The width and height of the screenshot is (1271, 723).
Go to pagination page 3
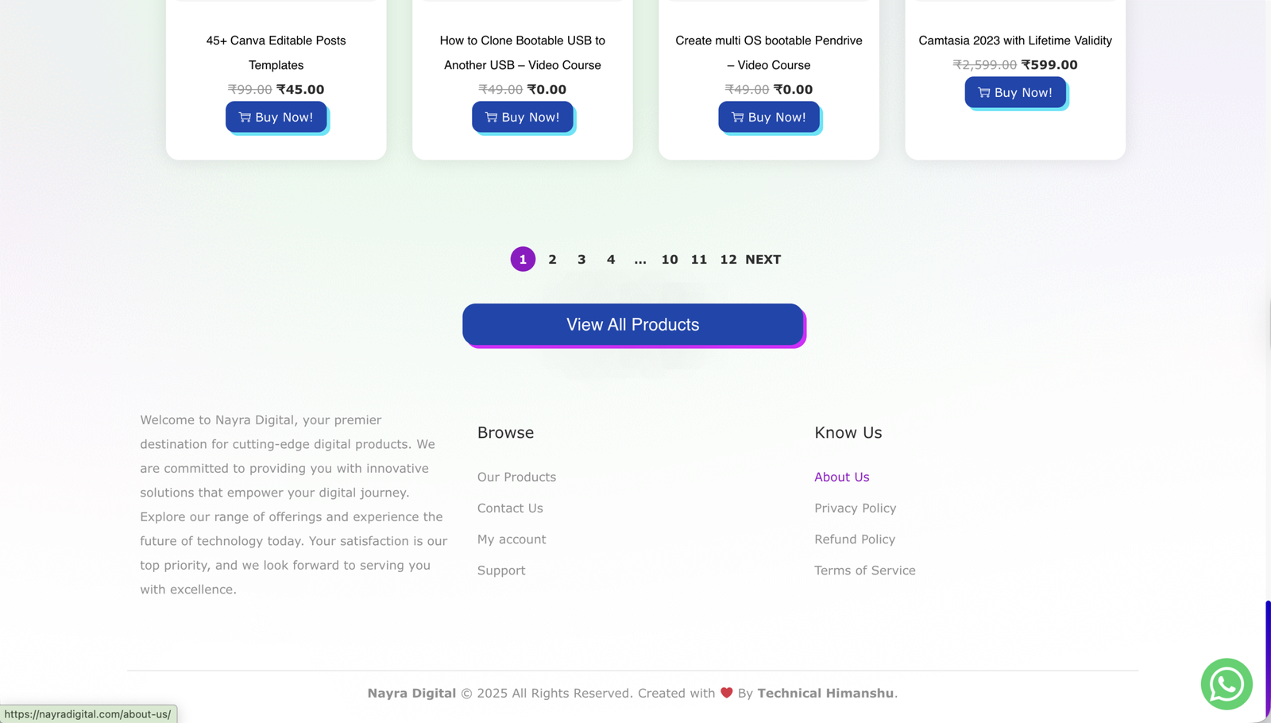pos(581,260)
